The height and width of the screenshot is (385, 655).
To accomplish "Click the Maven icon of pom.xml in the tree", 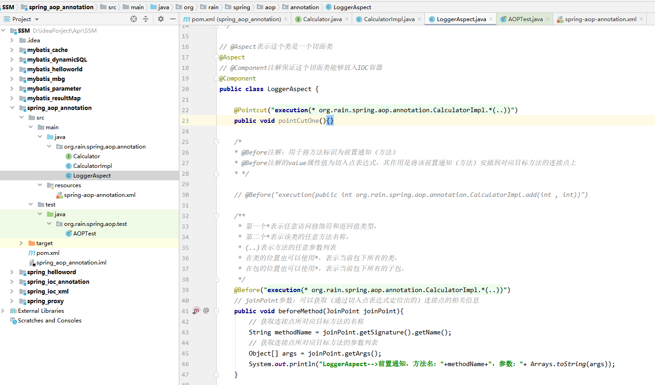I will (x=32, y=253).
